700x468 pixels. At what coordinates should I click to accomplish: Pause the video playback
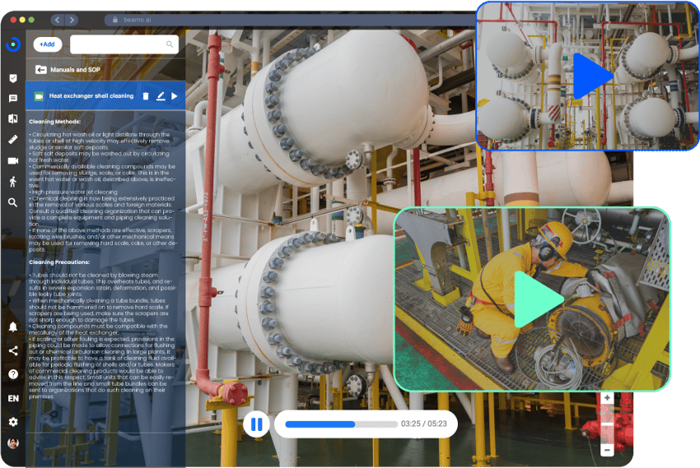[x=256, y=424]
